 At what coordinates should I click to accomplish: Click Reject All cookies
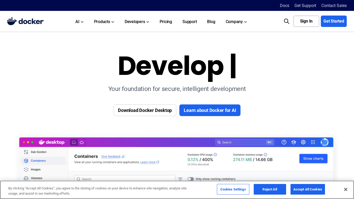[270, 189]
